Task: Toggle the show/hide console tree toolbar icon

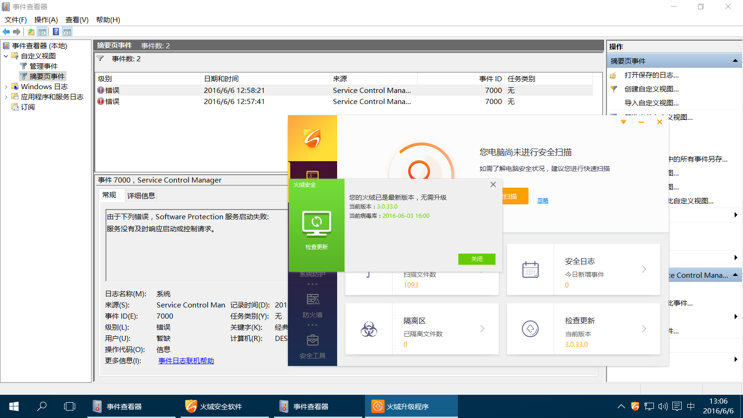Action: click(42, 32)
